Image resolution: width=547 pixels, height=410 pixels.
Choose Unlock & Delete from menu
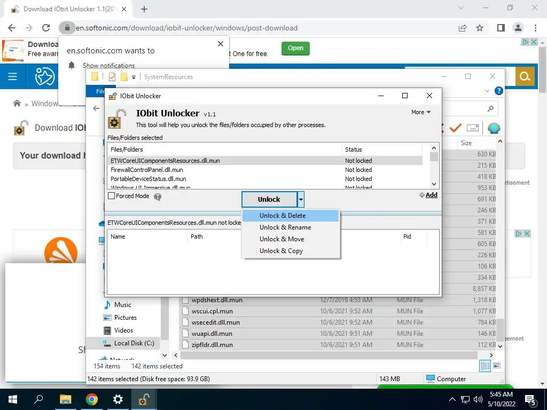click(290, 216)
